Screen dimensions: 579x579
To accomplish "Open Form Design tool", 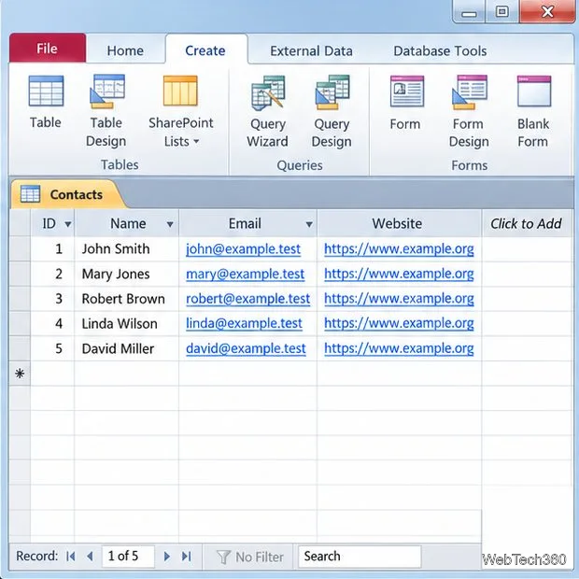I will click(469, 111).
